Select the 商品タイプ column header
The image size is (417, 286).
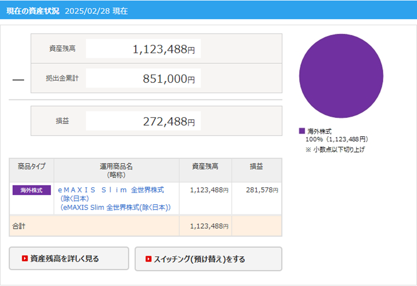click(x=32, y=166)
